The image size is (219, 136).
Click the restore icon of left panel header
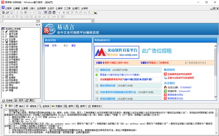37,25
